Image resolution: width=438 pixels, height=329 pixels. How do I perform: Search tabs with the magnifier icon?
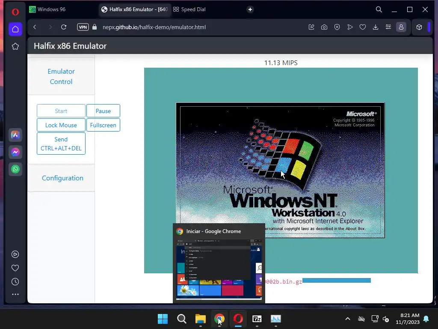pyautogui.click(x=379, y=9)
